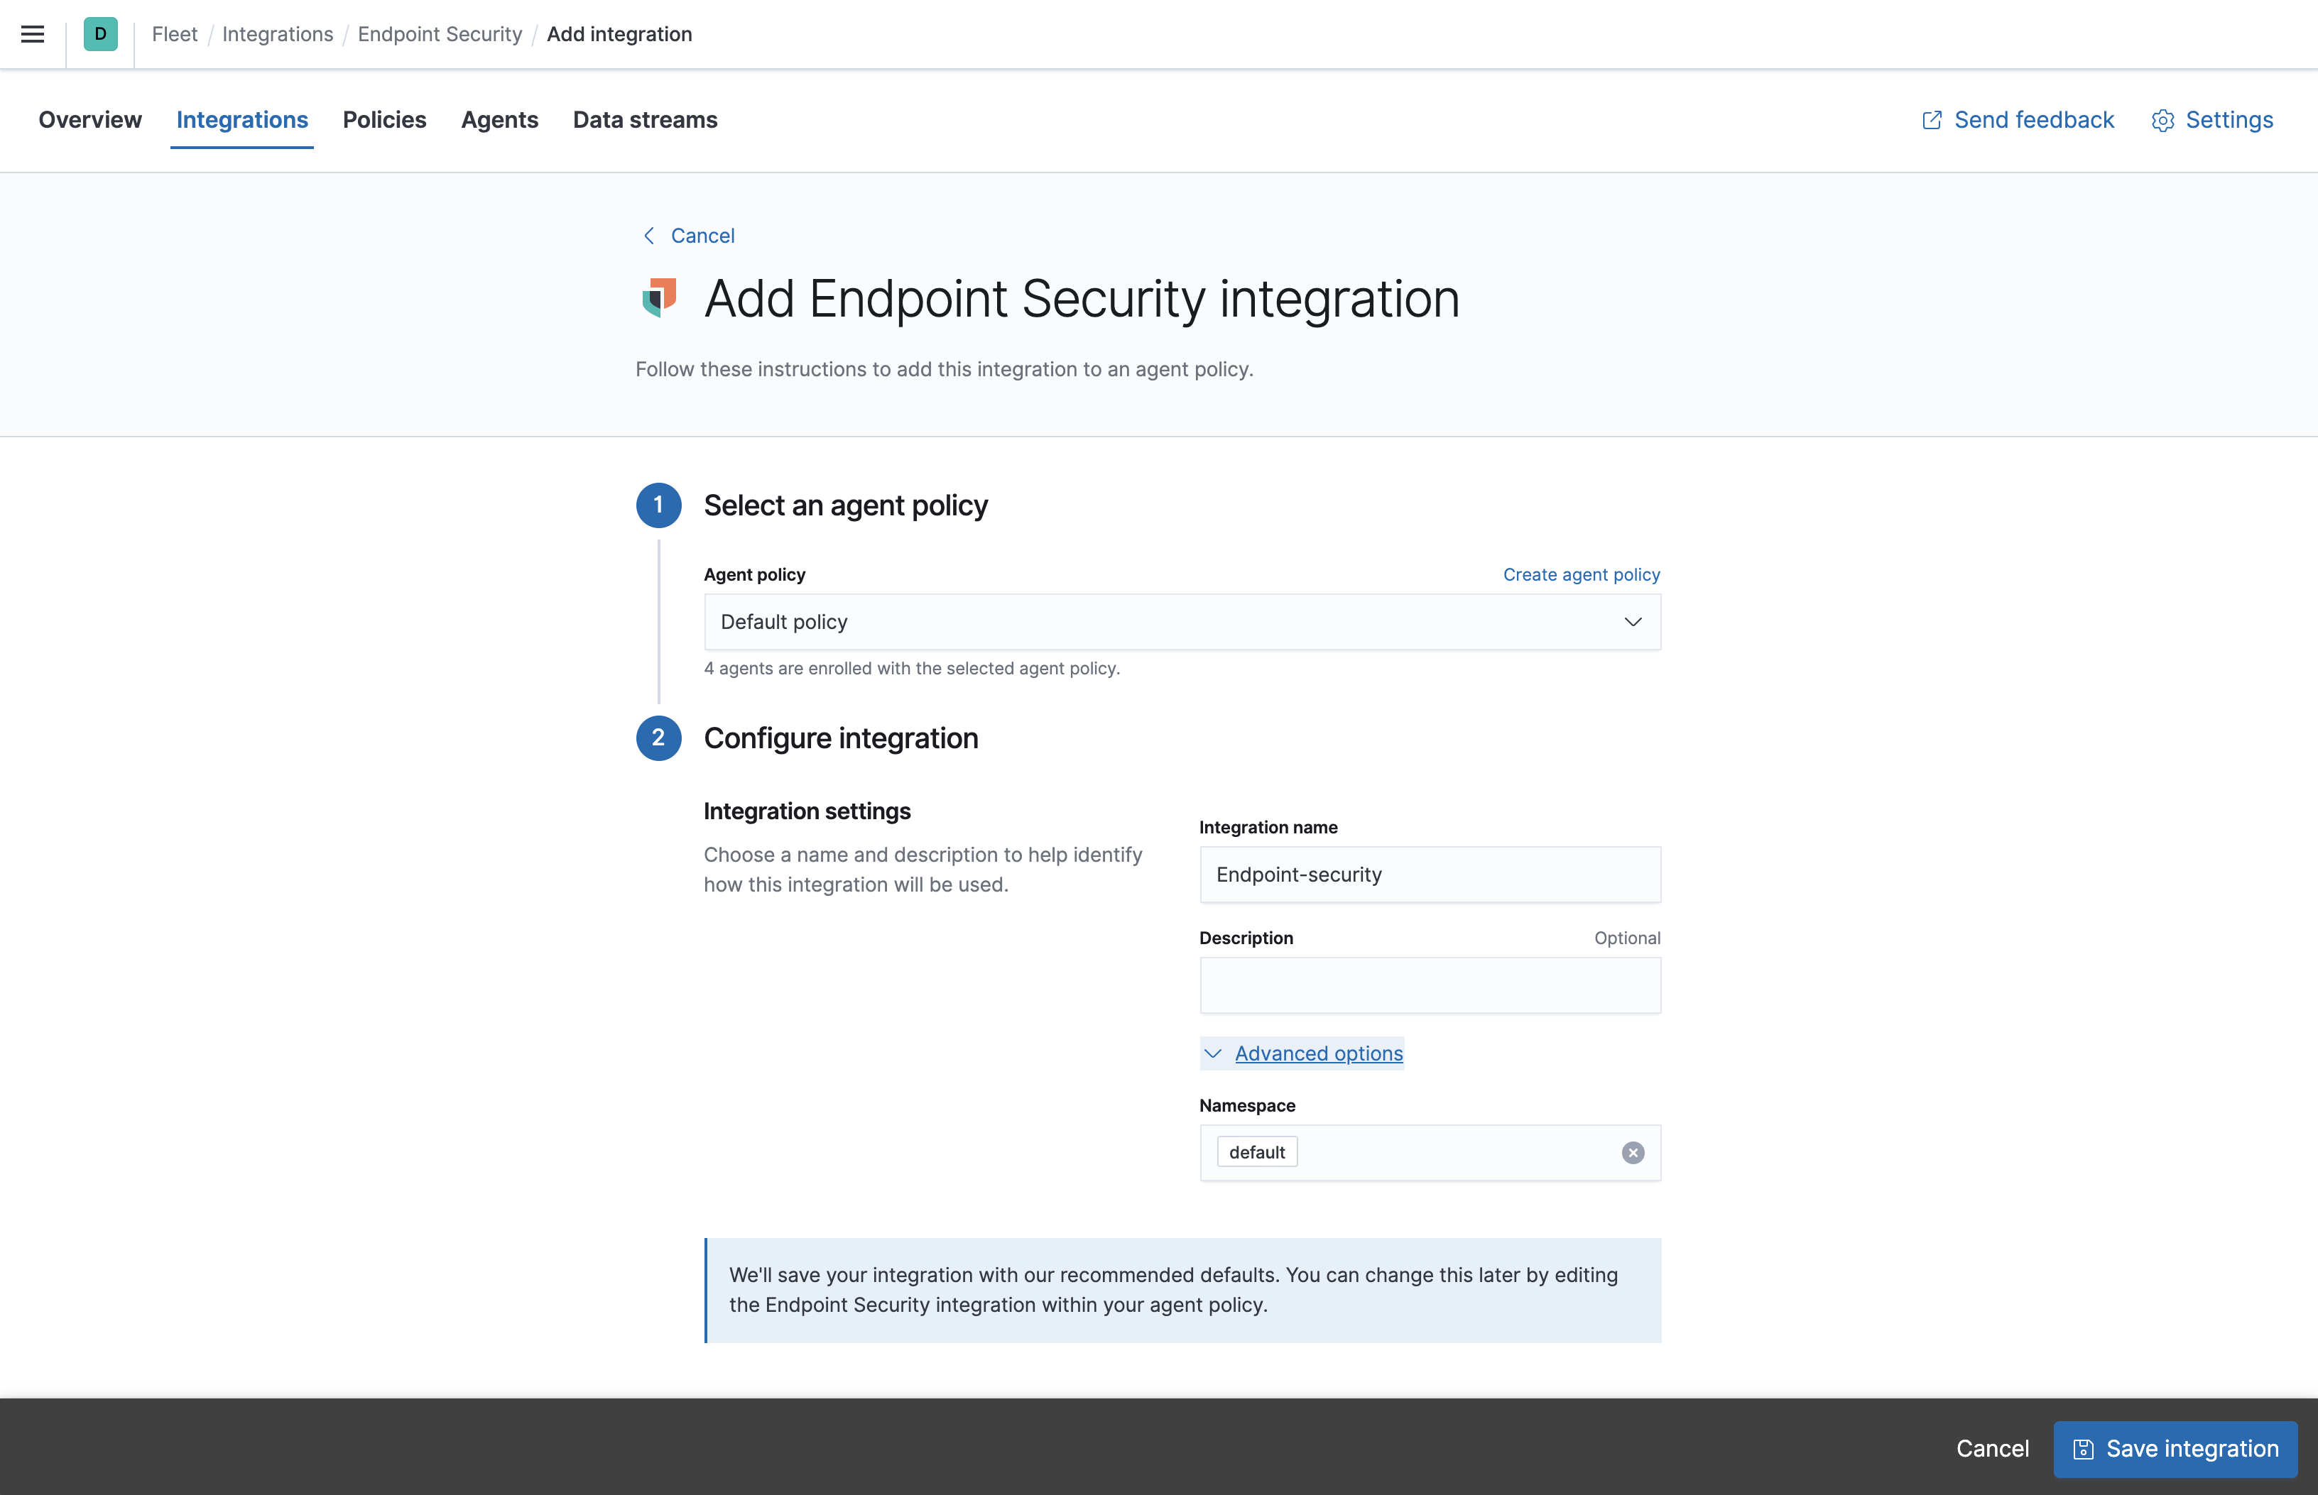Navigate to the Fleet breadcrumb

[x=175, y=34]
